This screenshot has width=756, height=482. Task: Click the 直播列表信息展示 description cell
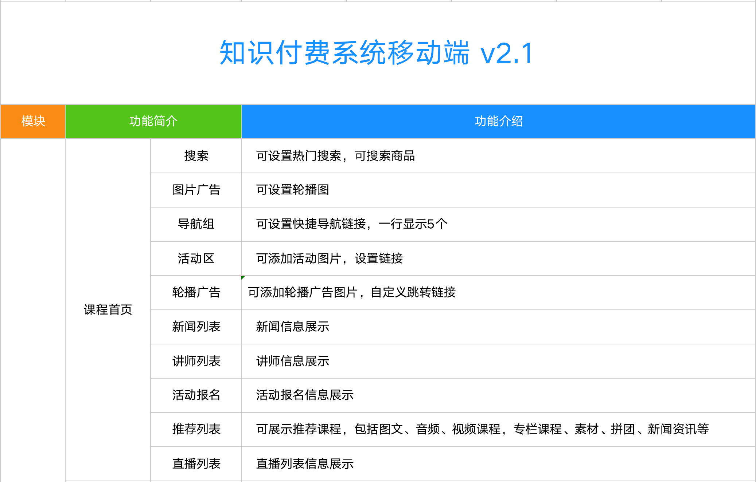pos(305,464)
